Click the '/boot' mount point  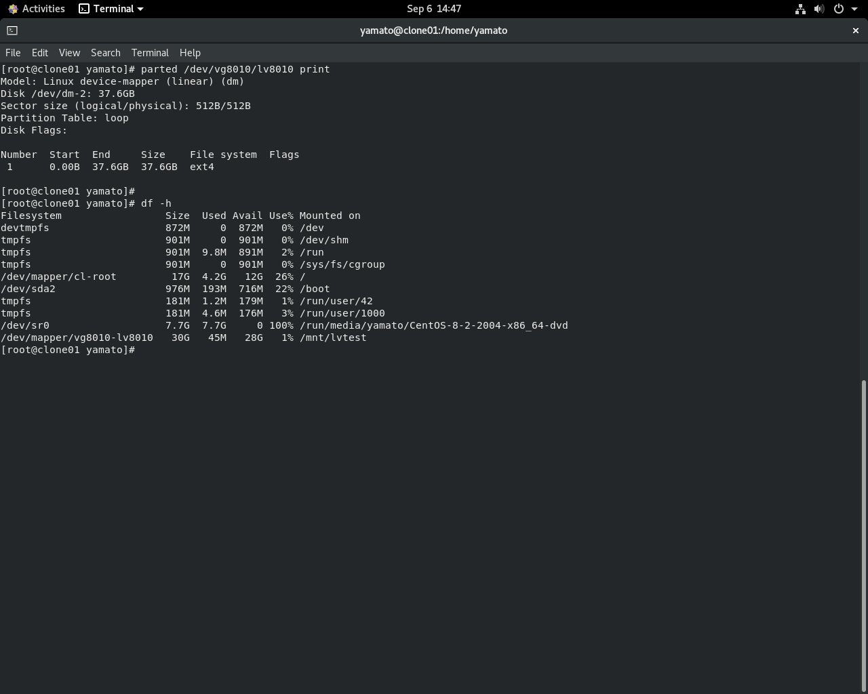[315, 289]
